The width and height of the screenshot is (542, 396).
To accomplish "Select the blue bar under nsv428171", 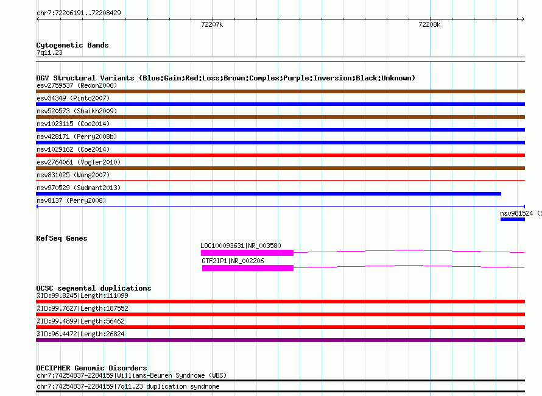I will click(x=280, y=143).
